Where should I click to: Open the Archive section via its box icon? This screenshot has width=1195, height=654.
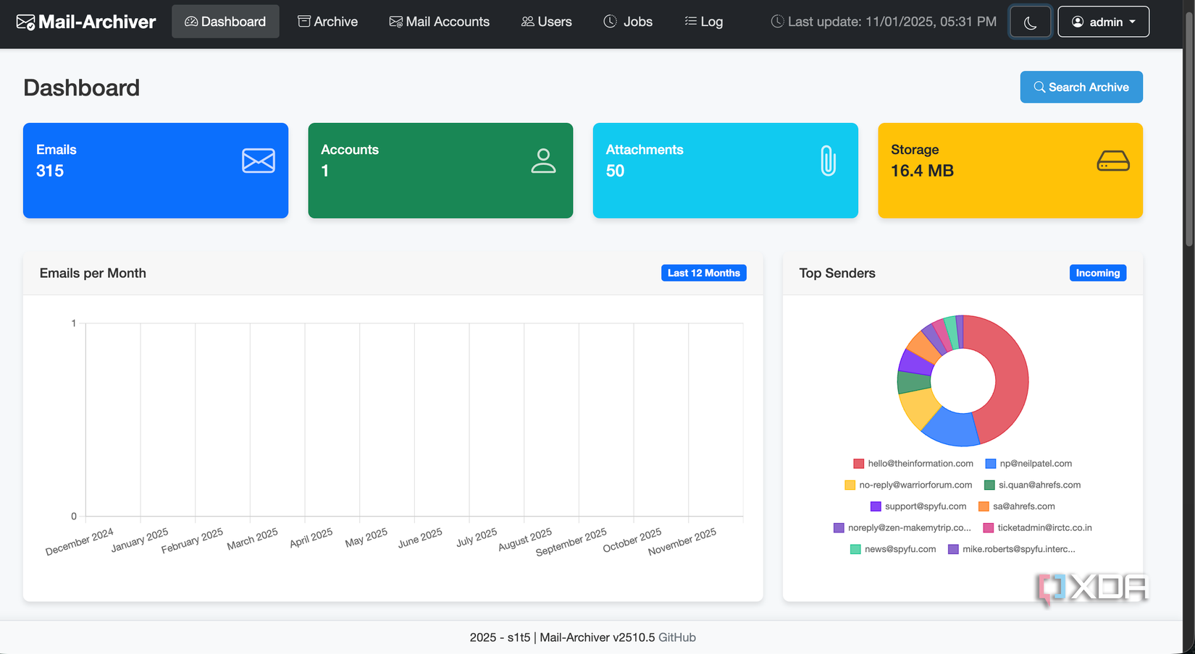[x=303, y=21]
